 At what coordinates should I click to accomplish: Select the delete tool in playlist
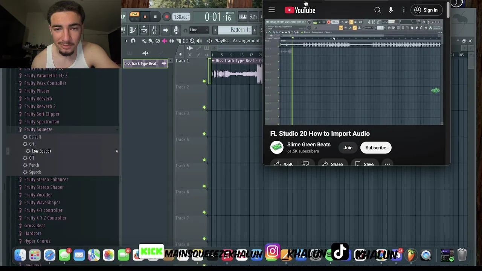[x=158, y=41]
